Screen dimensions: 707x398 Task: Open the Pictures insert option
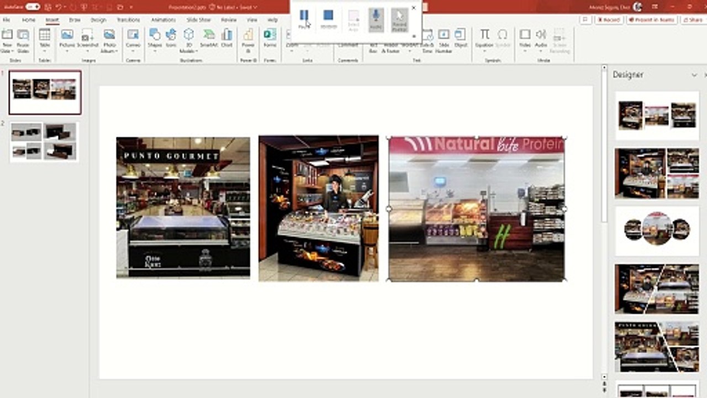(x=67, y=40)
